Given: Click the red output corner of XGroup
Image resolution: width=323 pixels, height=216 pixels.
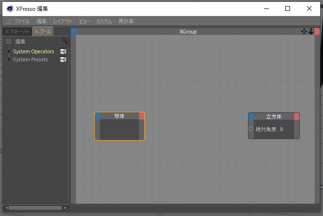Looking at the screenshot, I should click(x=317, y=32).
